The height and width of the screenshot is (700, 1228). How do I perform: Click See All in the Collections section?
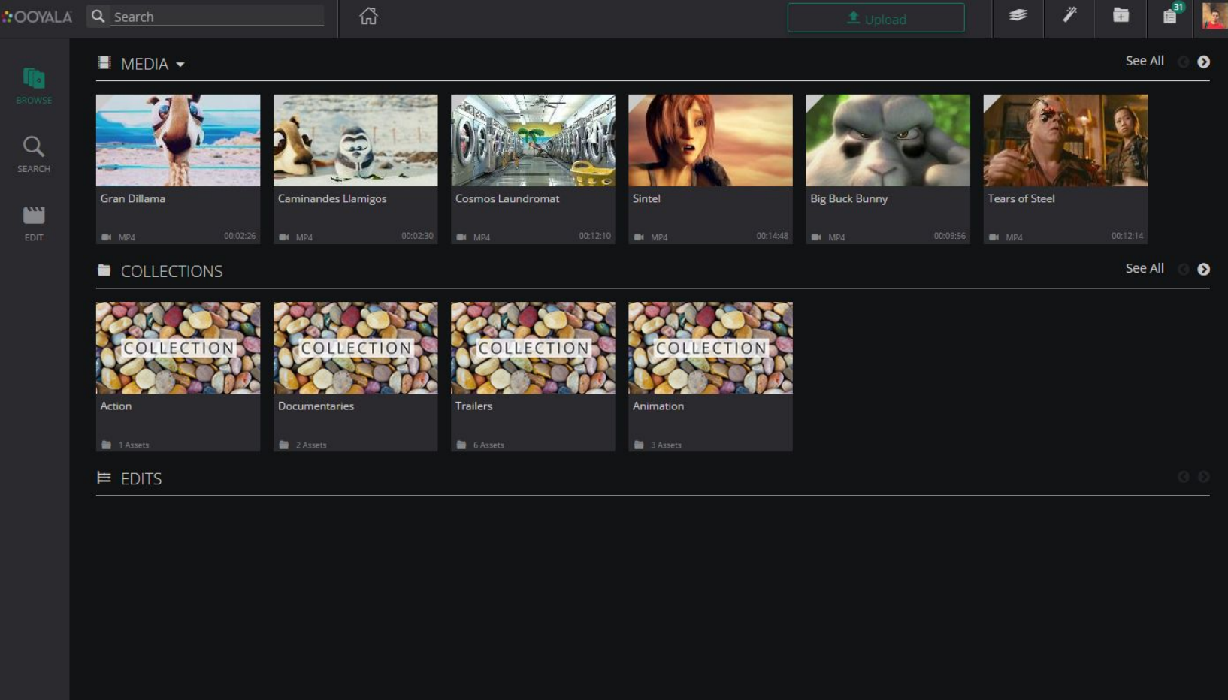coord(1144,268)
